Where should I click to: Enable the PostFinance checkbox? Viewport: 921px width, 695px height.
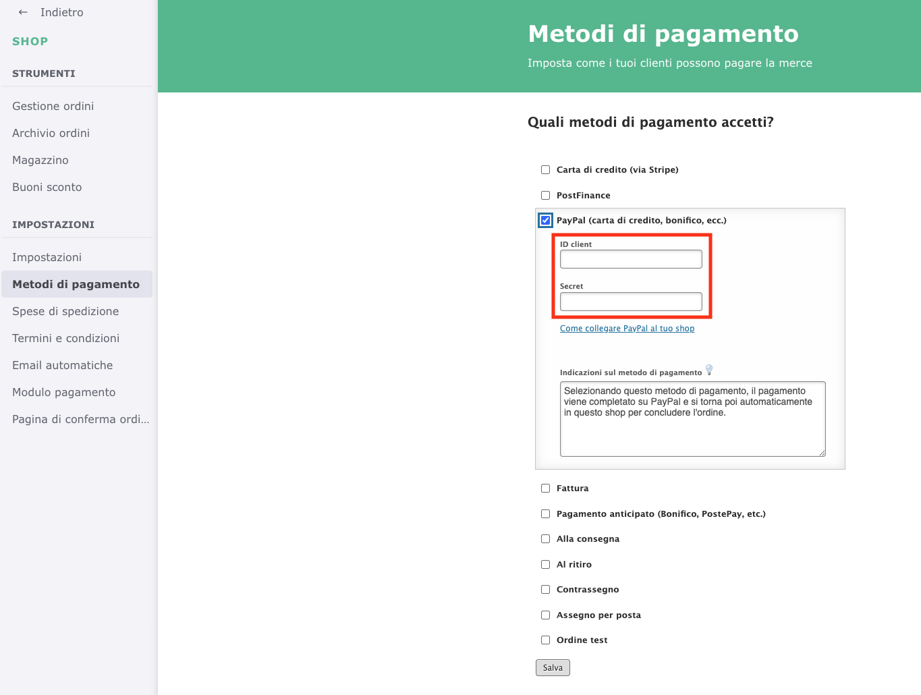coord(545,196)
